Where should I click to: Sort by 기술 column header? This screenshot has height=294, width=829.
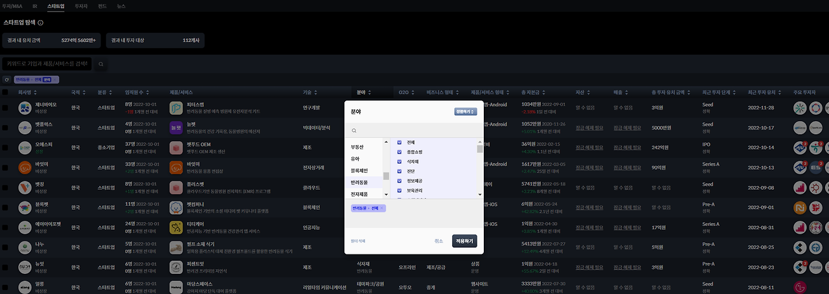point(310,92)
